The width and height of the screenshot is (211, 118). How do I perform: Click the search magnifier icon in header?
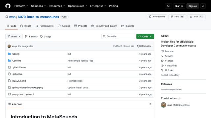click(168, 6)
